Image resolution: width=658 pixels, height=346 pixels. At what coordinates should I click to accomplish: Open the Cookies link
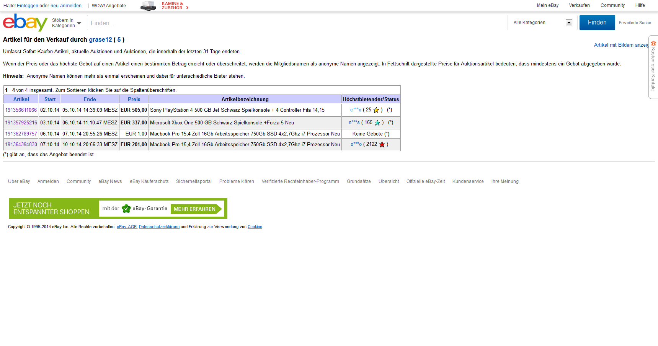[255, 227]
